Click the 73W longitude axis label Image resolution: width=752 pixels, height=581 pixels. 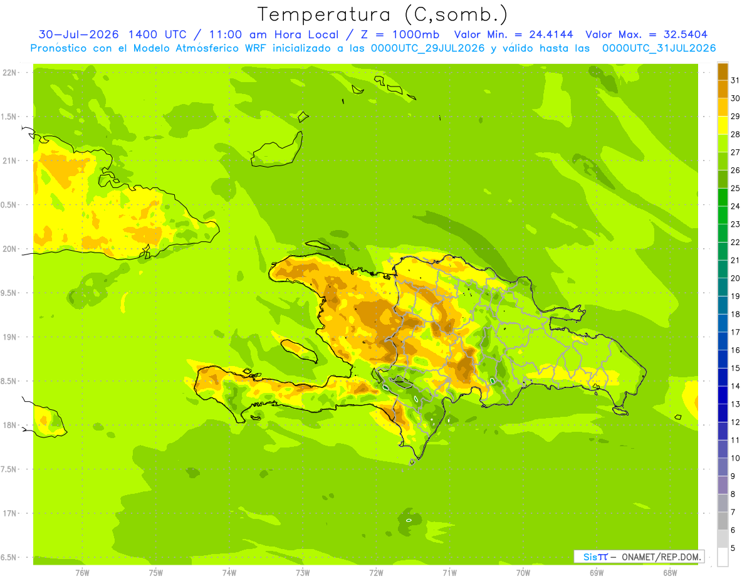(x=303, y=572)
